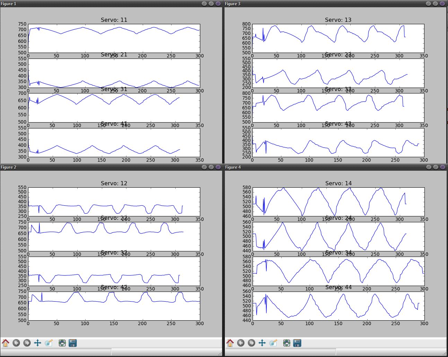Reset Figure 2 to original view with Home icon
The width and height of the screenshot is (448, 357).
(x=6, y=343)
